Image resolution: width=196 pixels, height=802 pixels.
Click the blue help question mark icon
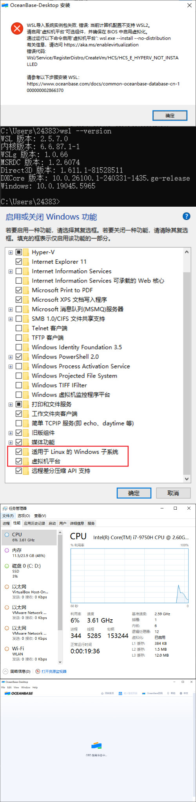[x=187, y=216]
